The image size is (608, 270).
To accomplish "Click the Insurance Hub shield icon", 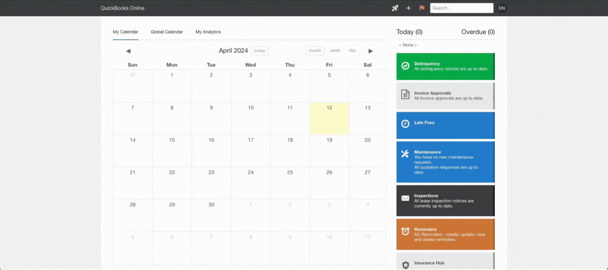I will click(x=405, y=265).
